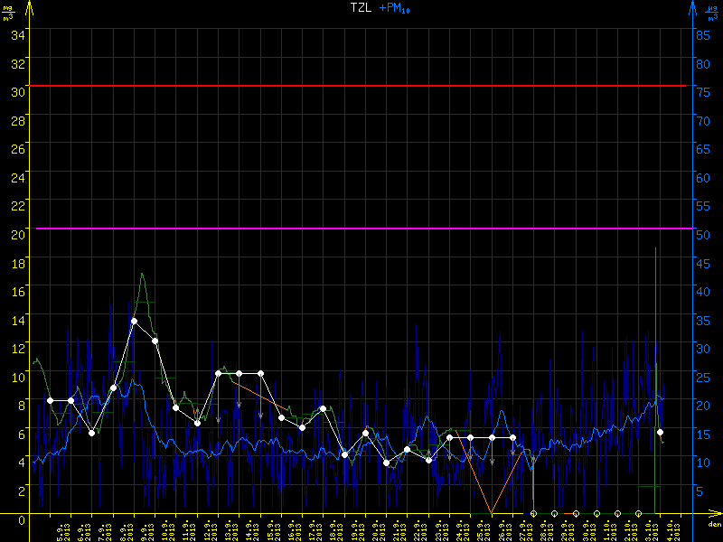Click the 5.9.2013 date label
The height and width of the screenshot is (542, 723).
coord(61,528)
